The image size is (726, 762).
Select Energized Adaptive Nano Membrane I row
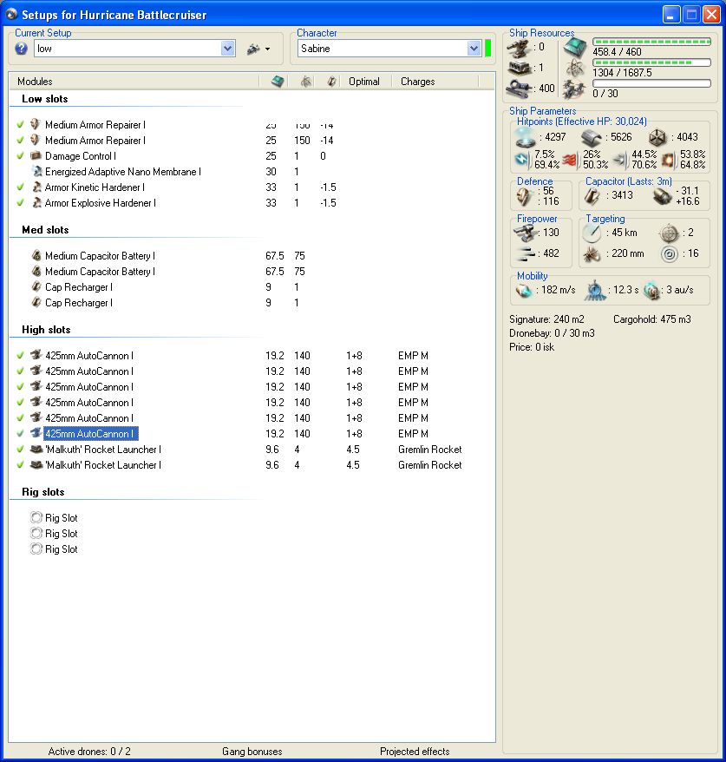[x=123, y=172]
